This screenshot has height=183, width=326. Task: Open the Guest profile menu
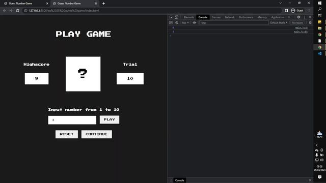tap(297, 11)
